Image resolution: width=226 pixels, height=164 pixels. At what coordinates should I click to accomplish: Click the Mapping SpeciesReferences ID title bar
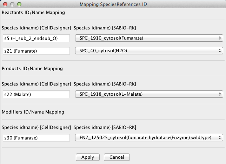(113, 4)
